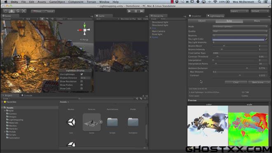Select the Scene asset thumbnail

[x=91, y=122]
